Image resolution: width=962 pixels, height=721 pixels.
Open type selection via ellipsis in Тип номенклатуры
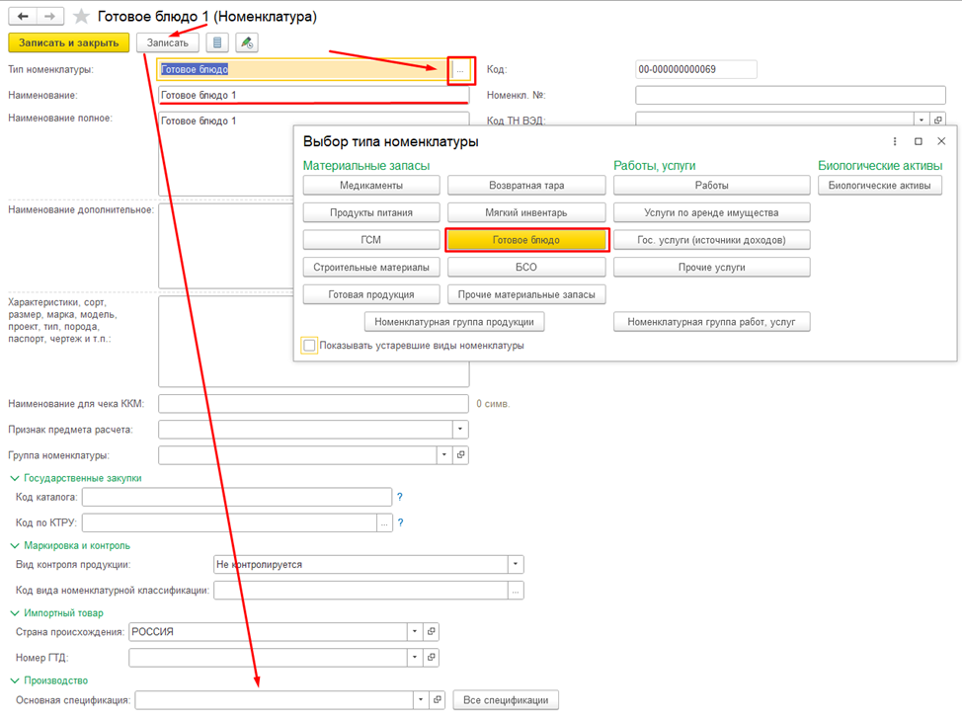click(460, 70)
